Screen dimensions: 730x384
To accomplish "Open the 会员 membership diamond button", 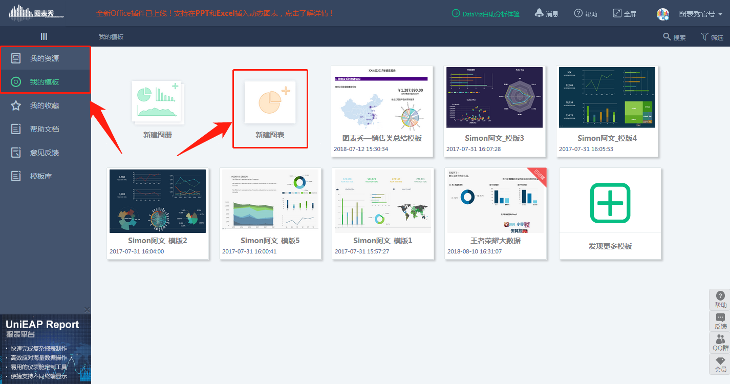I will [720, 364].
